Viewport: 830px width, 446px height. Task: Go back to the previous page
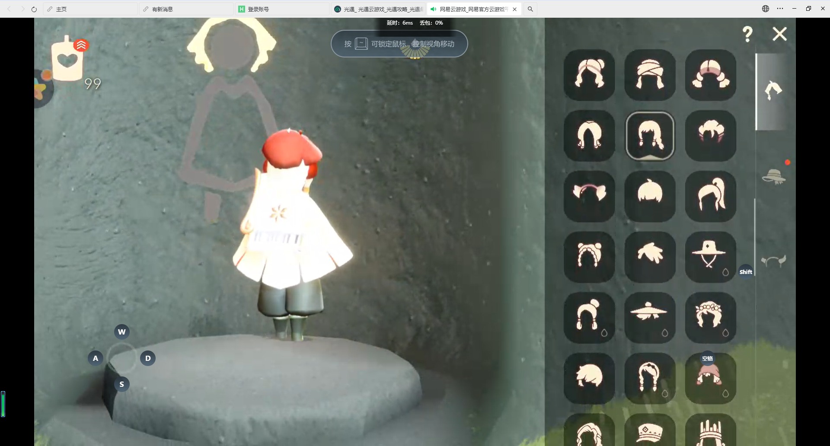9,9
